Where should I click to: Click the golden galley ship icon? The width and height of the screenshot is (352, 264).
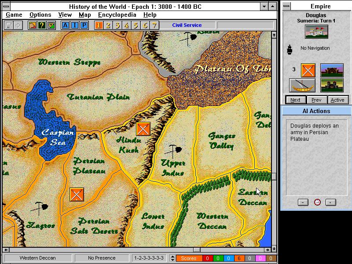pyautogui.click(x=302, y=85)
